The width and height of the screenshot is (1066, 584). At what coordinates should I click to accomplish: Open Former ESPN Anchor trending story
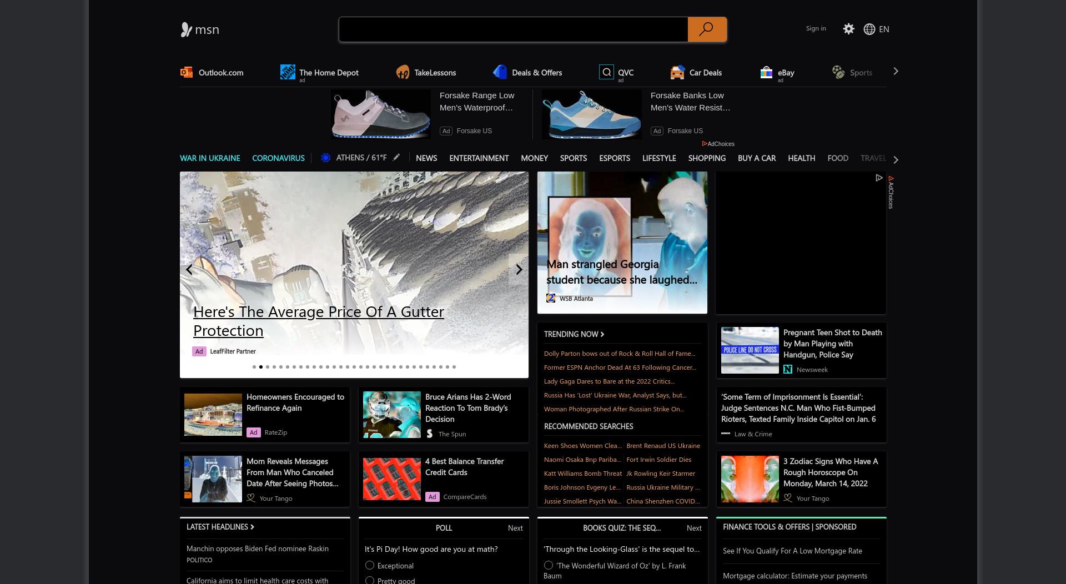point(620,367)
